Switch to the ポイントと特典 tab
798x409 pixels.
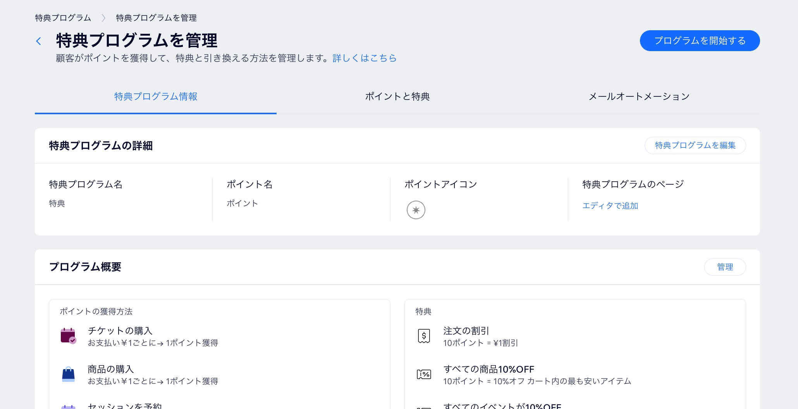397,96
